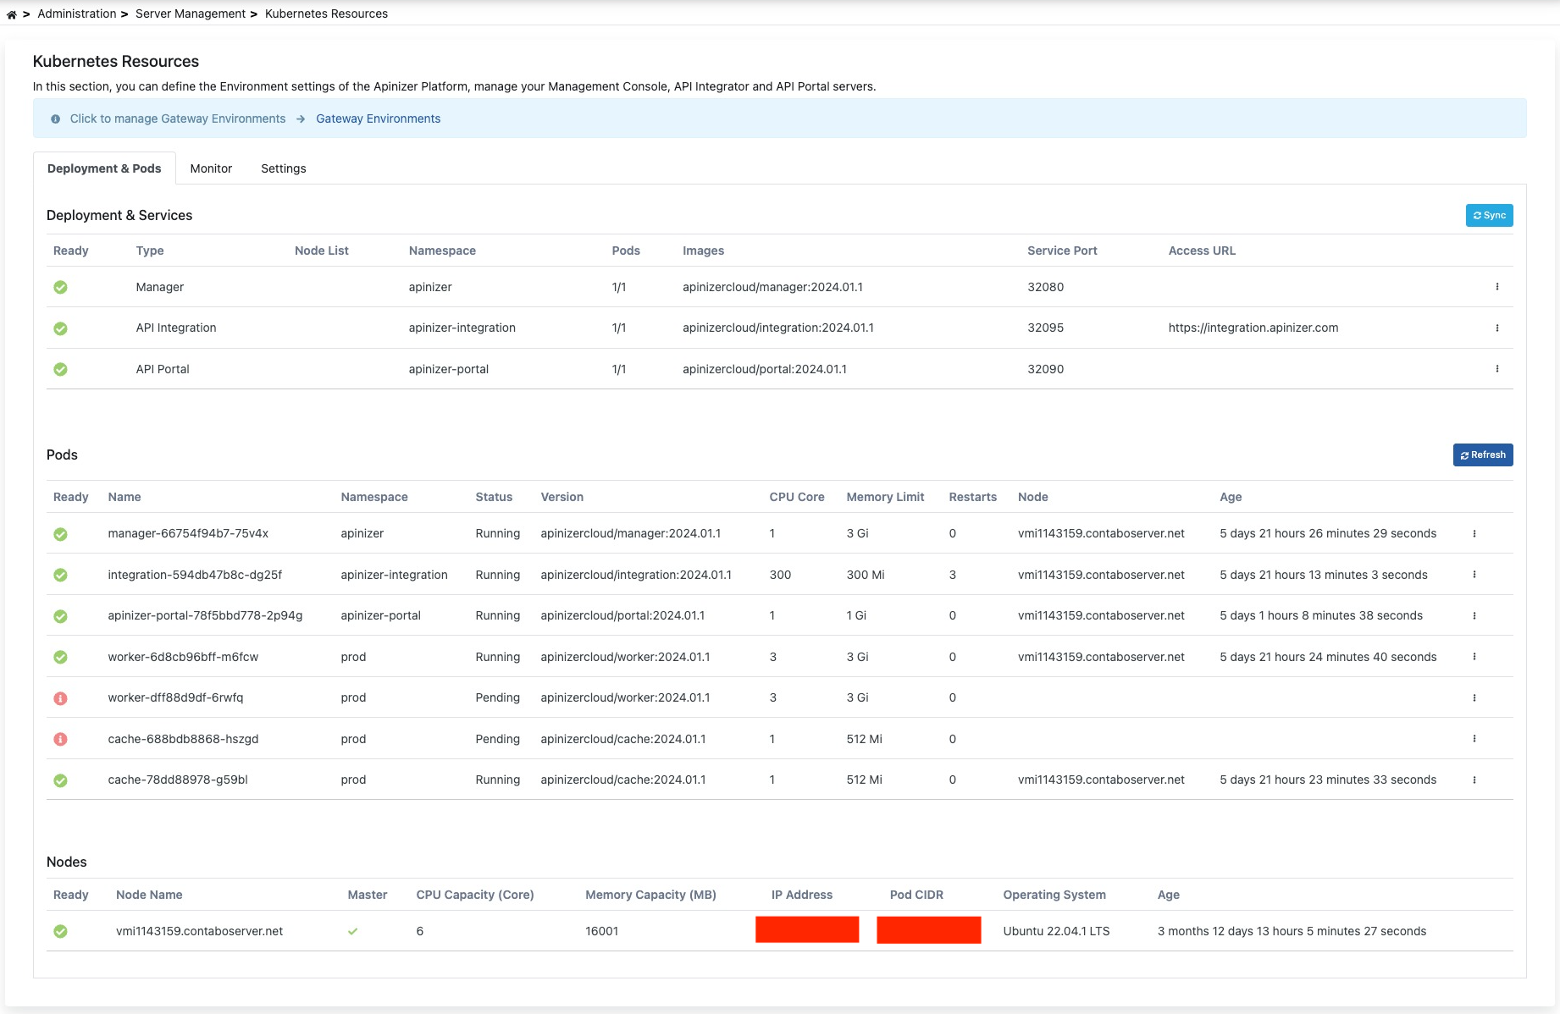The width and height of the screenshot is (1560, 1014).
Task: Click the green ready icon for API Portal
Action: [x=60, y=369]
